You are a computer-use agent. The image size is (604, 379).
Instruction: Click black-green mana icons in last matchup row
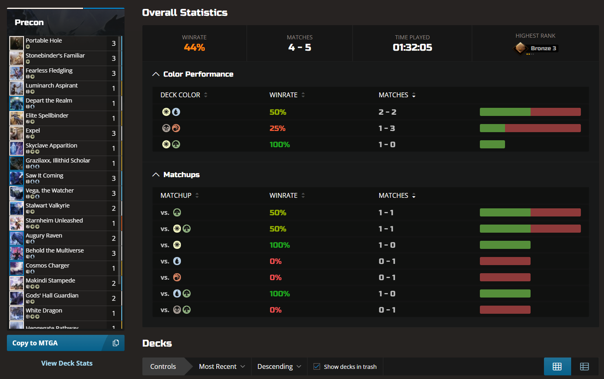point(182,310)
